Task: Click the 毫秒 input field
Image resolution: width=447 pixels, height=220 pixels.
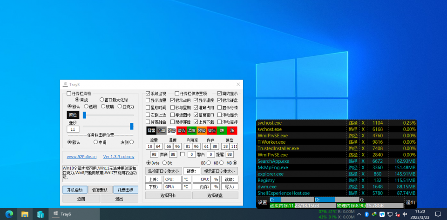Action: (x=74, y=129)
